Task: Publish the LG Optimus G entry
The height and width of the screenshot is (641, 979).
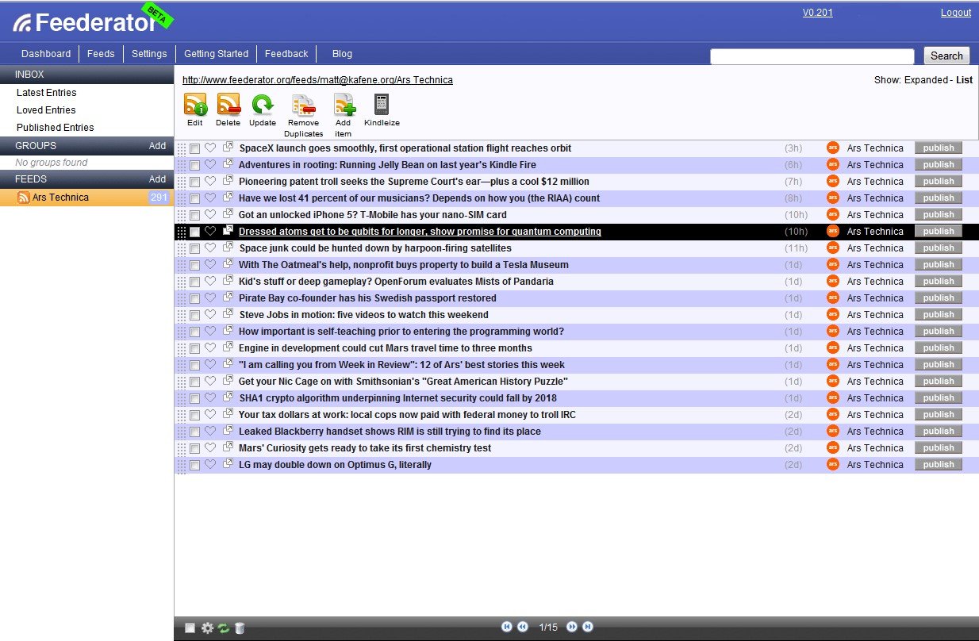Action: coord(939,465)
